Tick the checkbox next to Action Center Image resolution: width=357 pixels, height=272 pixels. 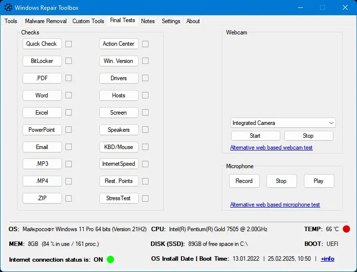145,44
